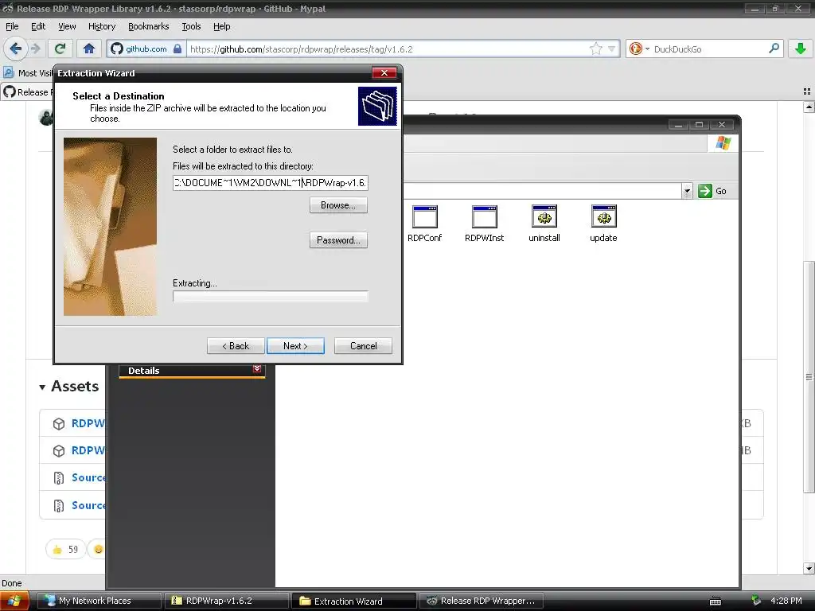Click the network tray icon
Screen dimensions: 815x611
[756, 601]
